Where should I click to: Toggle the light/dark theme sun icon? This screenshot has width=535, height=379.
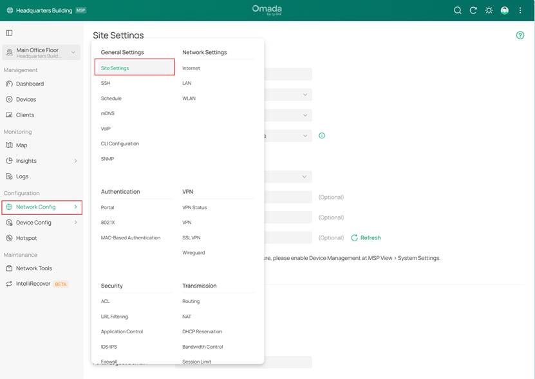[489, 10]
